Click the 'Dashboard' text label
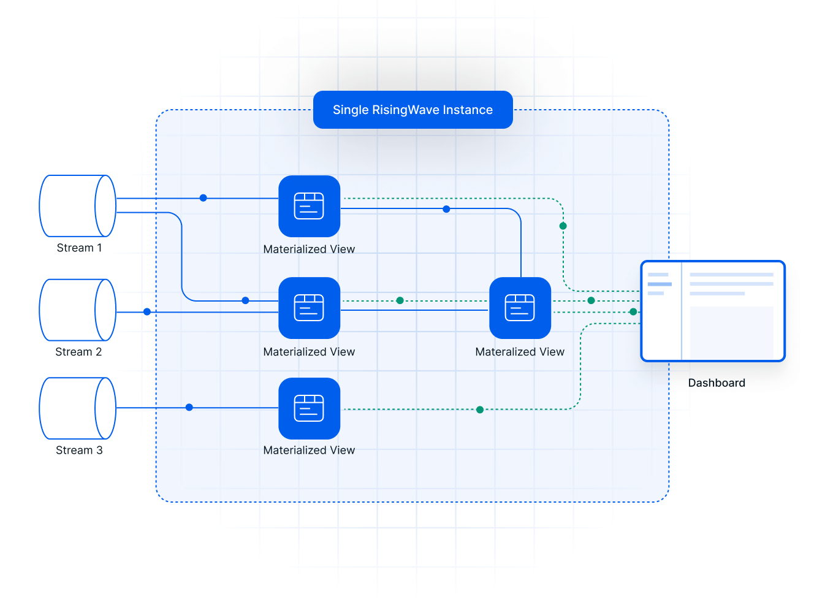Image resolution: width=825 pixels, height=613 pixels. (717, 383)
